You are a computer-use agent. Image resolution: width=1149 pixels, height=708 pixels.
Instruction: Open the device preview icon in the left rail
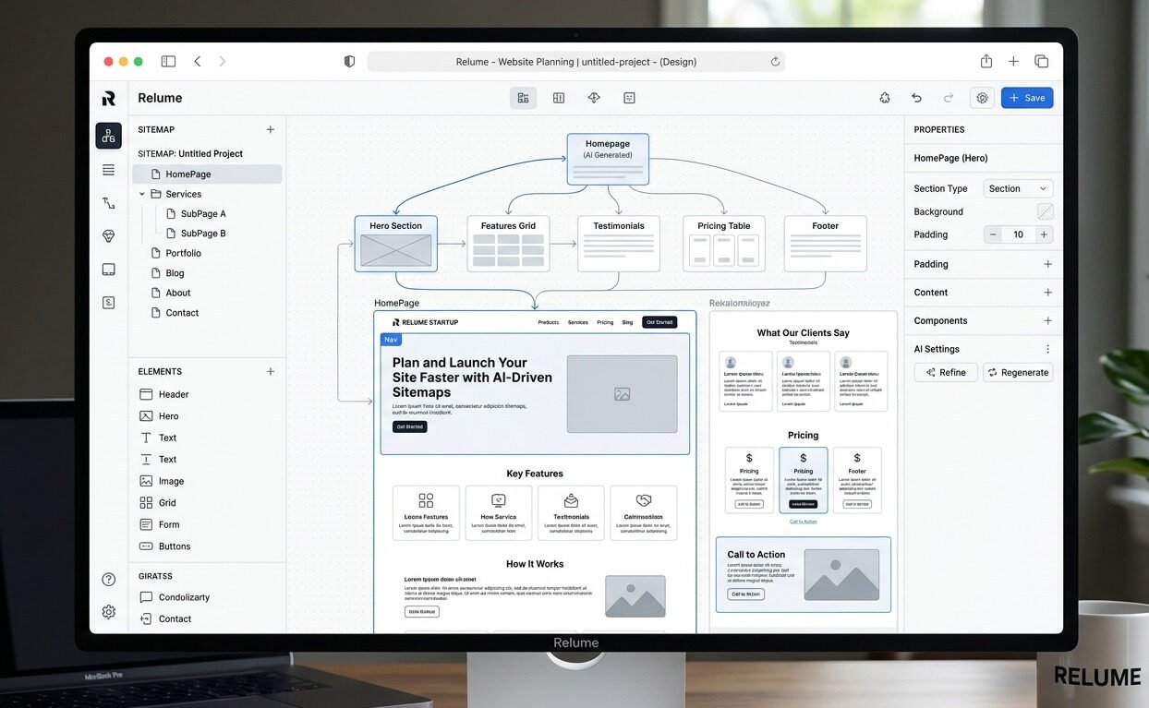(108, 270)
